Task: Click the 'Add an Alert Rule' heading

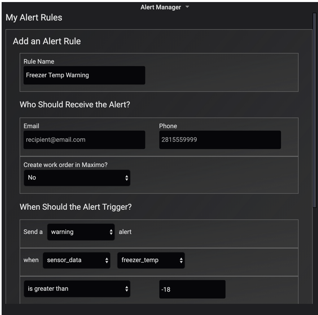Action: click(x=47, y=41)
